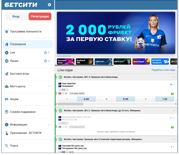This screenshot has width=179, height=155.
Task: Click the info icon beside Информация
Action: pos(7,125)
